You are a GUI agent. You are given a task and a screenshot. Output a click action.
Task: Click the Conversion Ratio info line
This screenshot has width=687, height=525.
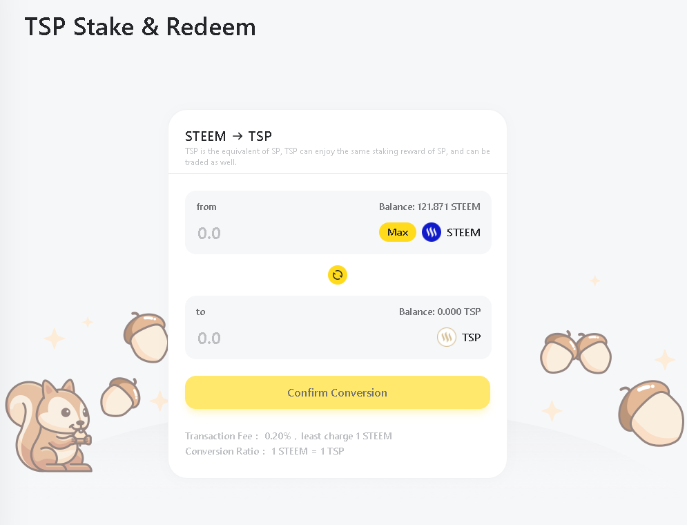(x=264, y=451)
